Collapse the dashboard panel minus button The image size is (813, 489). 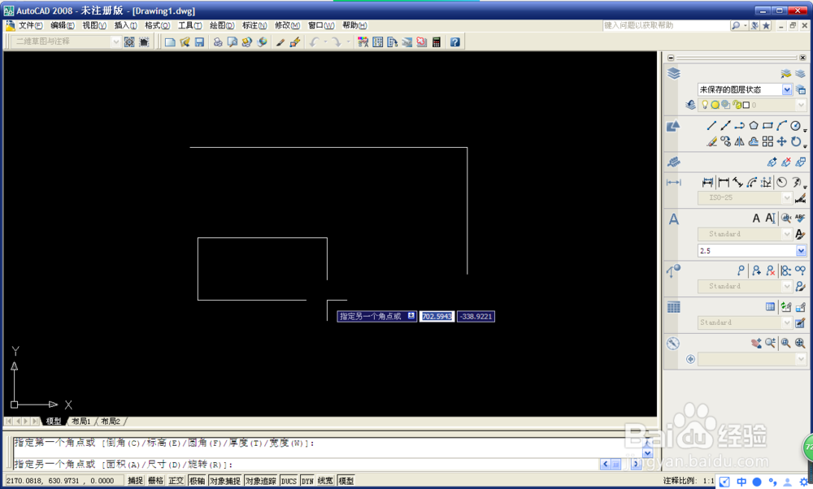[671, 58]
